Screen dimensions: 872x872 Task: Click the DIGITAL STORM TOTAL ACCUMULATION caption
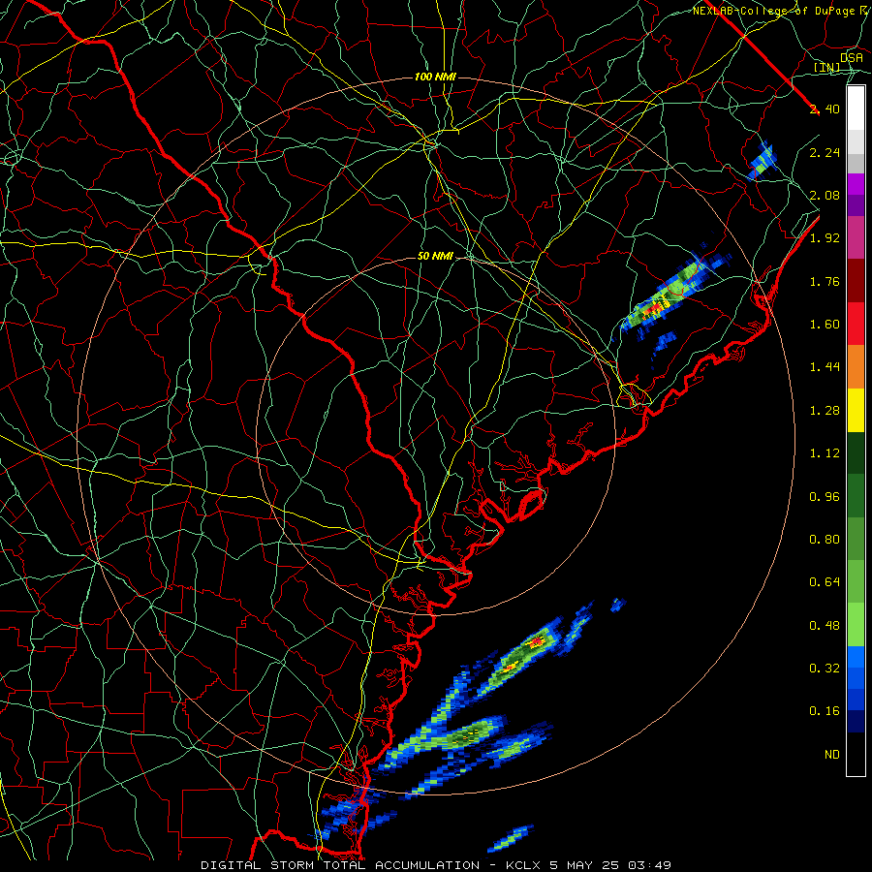tap(340, 865)
